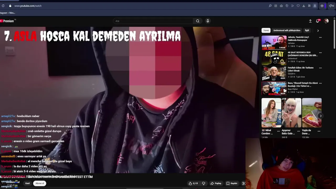Dislike the video with thumbs down
This screenshot has height=189, width=336.
(203, 183)
